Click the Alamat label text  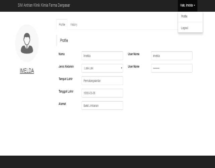(x=62, y=104)
